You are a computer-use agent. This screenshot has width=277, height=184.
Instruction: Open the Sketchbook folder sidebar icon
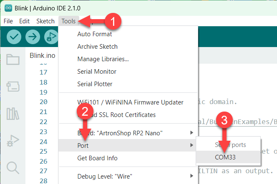tap(13, 60)
